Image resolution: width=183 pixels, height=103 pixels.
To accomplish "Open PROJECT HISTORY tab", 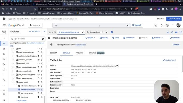I will click(83, 100).
